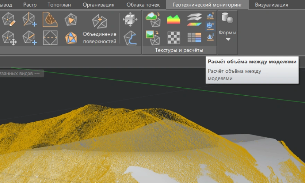Click the volume between models calculation icon
This screenshot has width=305, height=183.
(x=210, y=26)
